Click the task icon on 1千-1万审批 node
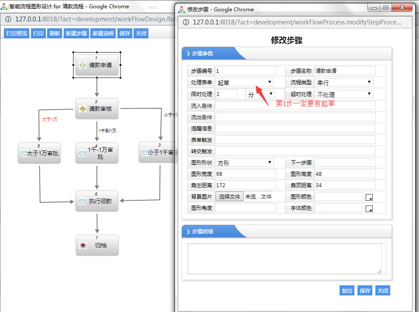 82,153
